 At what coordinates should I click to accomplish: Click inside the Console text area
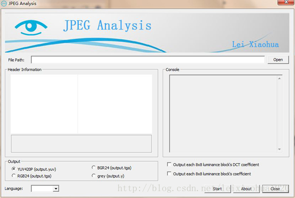223,113
